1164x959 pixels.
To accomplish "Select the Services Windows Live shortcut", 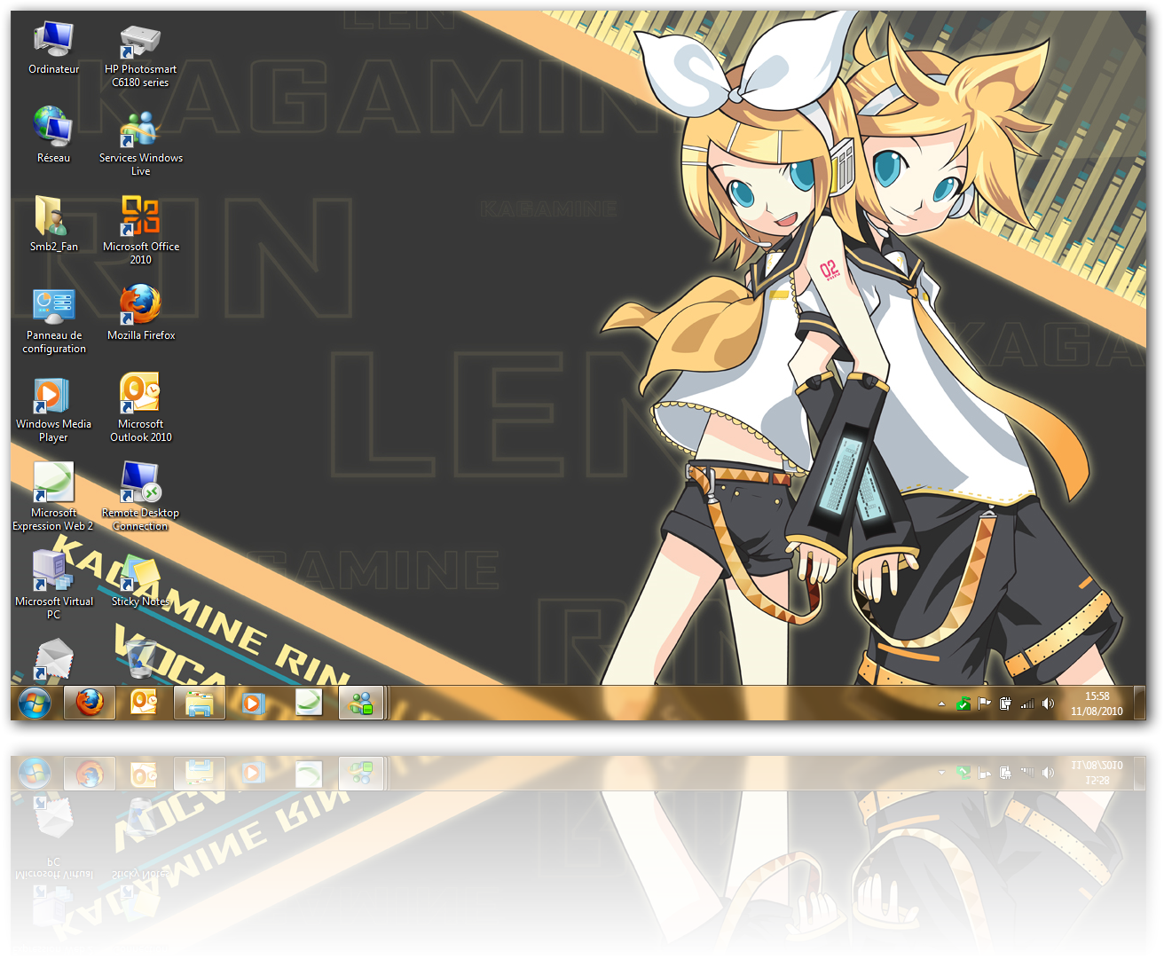I will coord(140,143).
